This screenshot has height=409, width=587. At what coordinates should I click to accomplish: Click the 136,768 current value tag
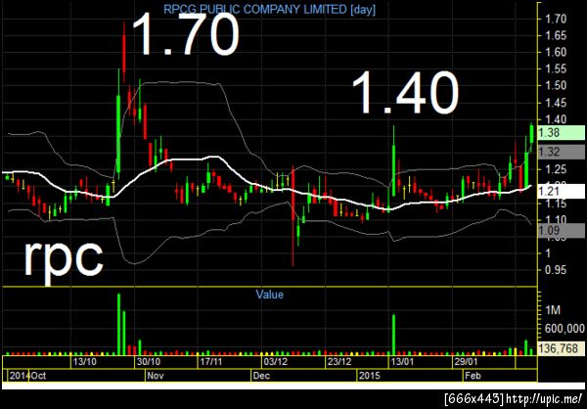point(561,349)
